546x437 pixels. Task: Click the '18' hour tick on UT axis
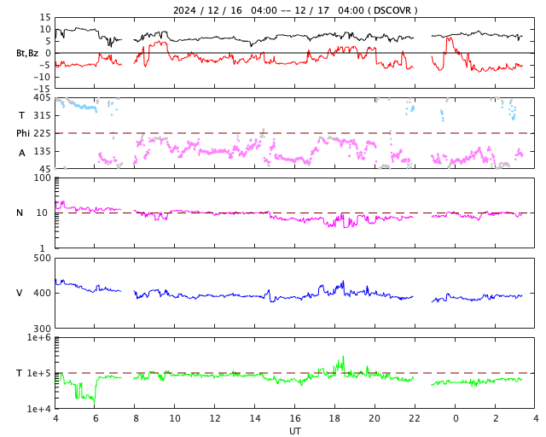[334, 418]
